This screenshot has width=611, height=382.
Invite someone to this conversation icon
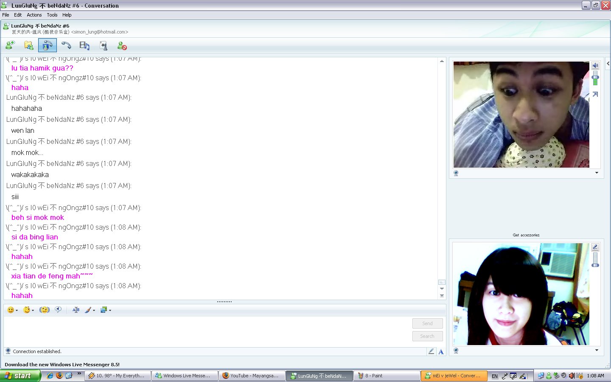(10, 45)
